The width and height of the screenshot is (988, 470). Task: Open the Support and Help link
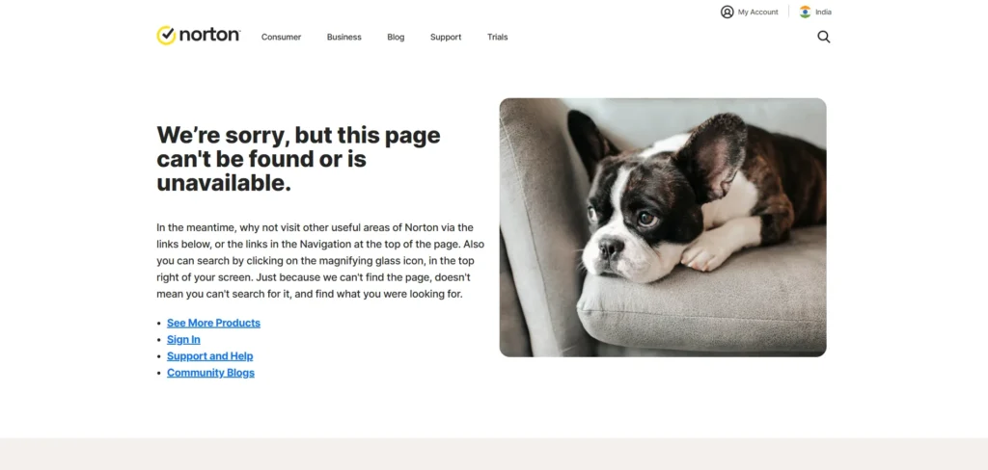(x=209, y=356)
